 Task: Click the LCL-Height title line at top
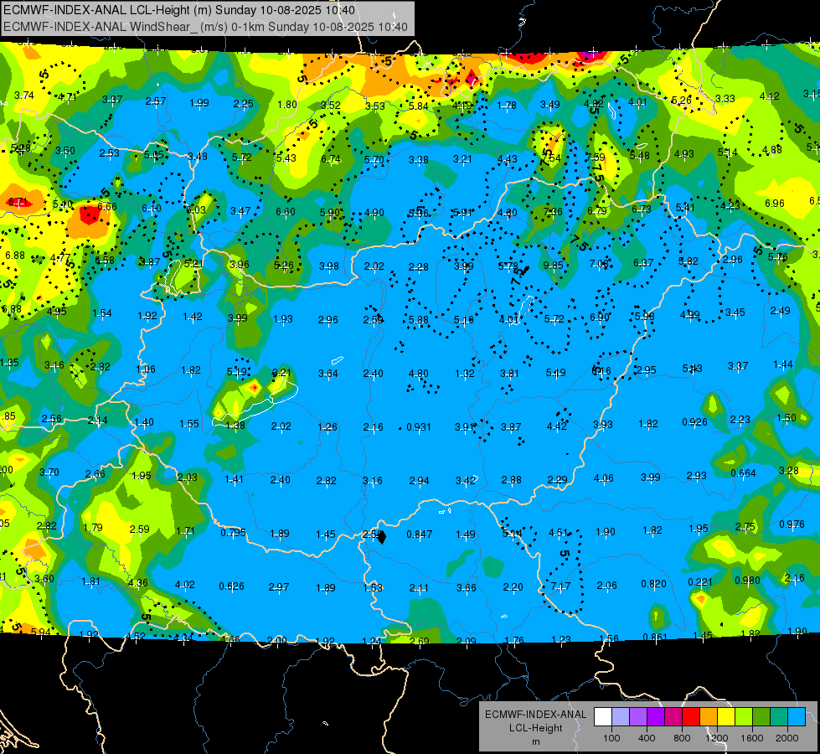[x=179, y=10]
